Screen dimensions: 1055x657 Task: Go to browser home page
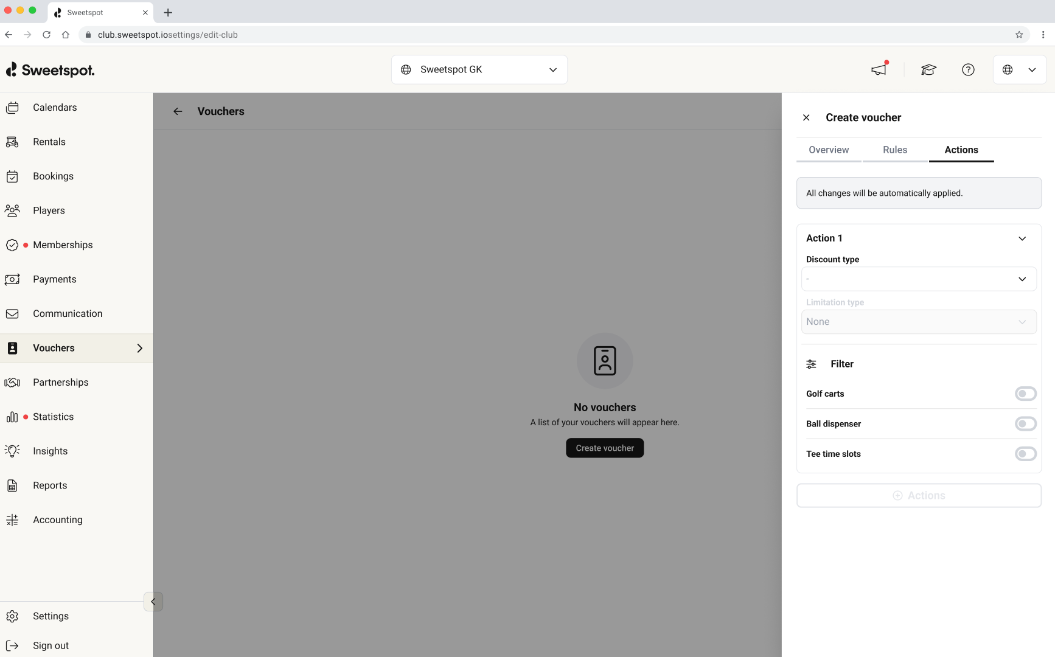[66, 35]
